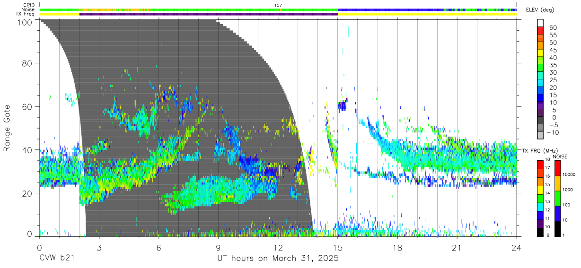Click the "ELEV (deg)" colorbar title
The width and height of the screenshot is (581, 268).
pos(540,10)
